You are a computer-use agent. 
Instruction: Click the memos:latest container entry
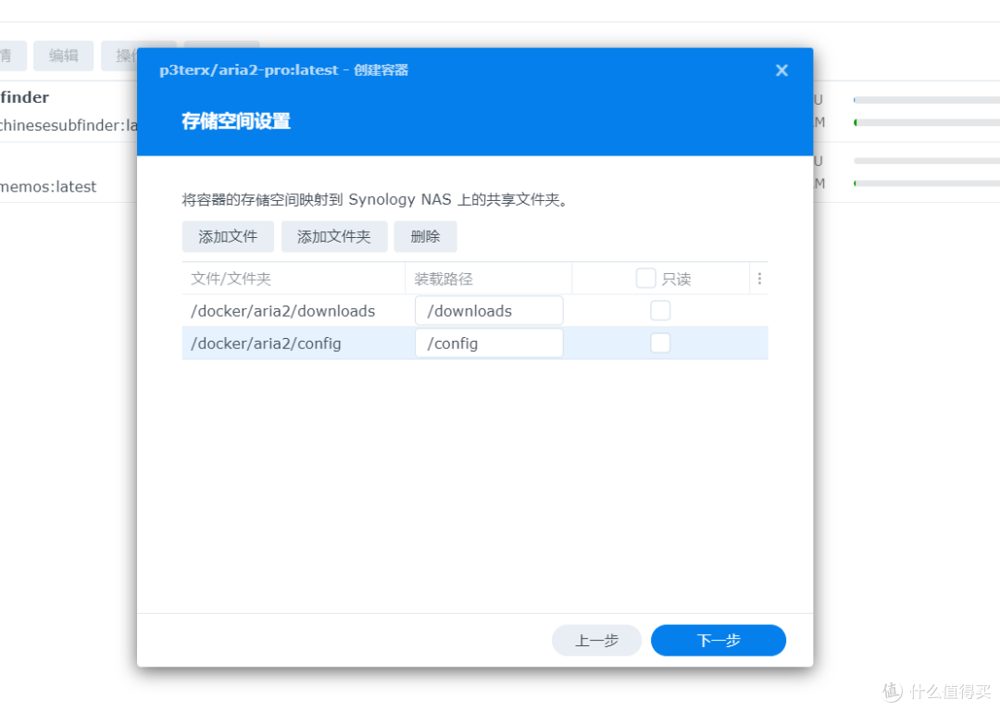click(x=48, y=186)
